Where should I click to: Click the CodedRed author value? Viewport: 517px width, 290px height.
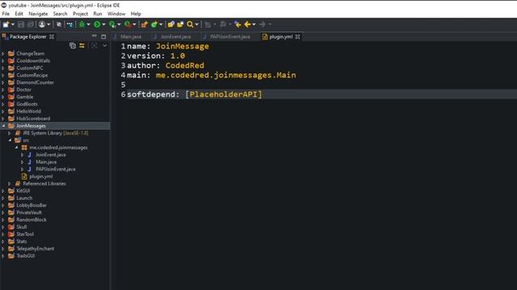click(x=185, y=65)
